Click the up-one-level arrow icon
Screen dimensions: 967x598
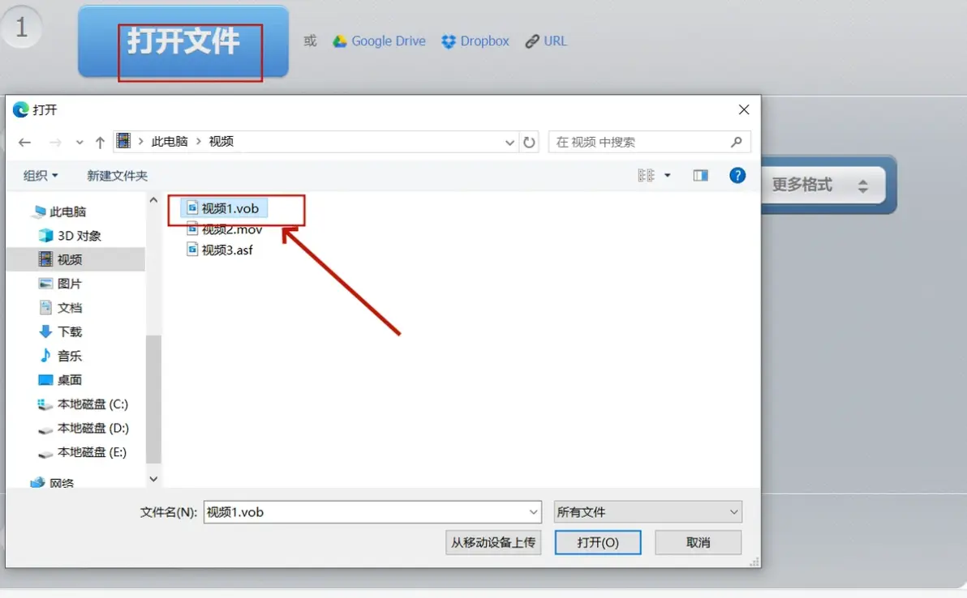100,143
